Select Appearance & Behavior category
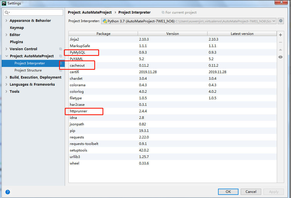Screen dimensions: 291x198 pos(30,21)
